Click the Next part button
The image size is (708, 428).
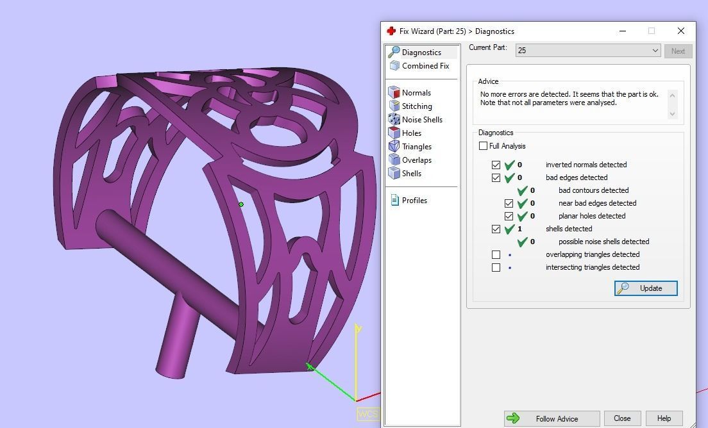678,51
